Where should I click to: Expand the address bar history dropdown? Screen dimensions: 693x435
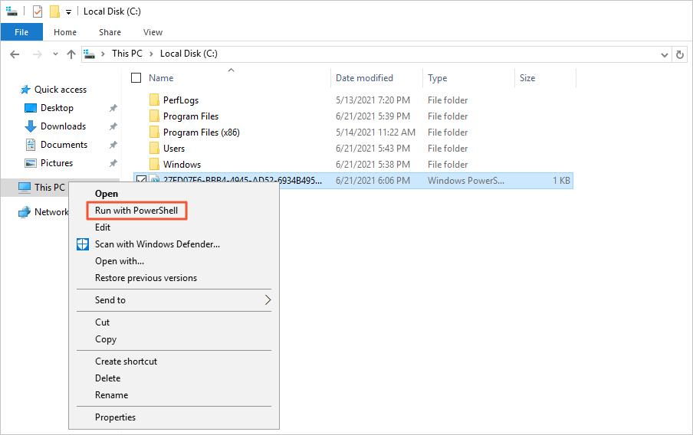point(664,55)
